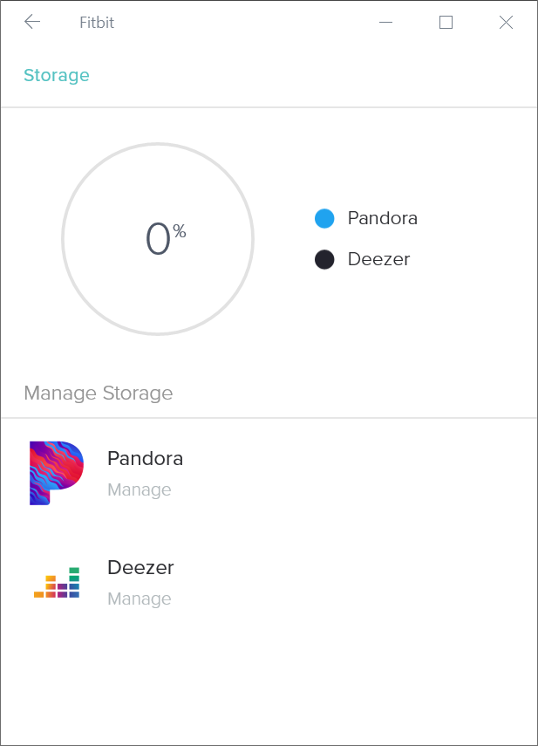This screenshot has width=538, height=746.
Task: Click the blue Pandora legend dot
Action: coord(324,218)
